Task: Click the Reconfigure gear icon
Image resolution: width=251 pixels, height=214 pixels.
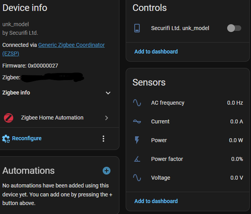Action: 6,138
